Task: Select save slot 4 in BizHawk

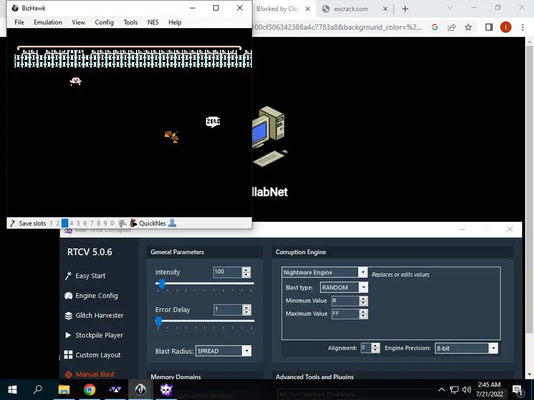Action: click(x=71, y=223)
